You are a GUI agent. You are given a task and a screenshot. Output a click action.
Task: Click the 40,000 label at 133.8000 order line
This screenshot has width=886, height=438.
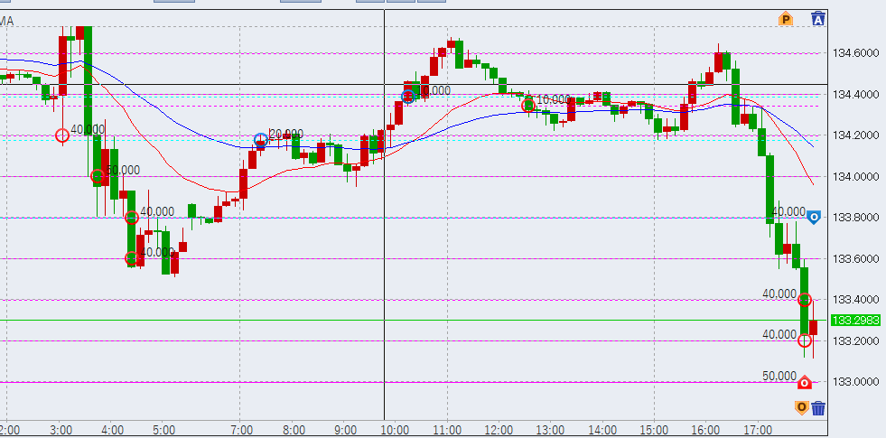point(788,211)
